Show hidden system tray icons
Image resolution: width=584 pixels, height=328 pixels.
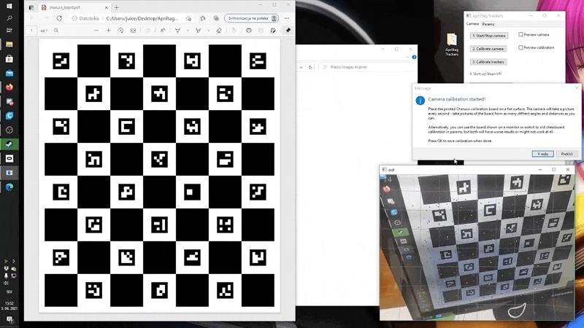click(x=13, y=262)
